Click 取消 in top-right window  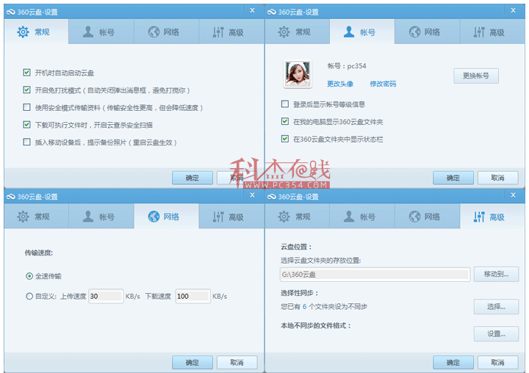(x=498, y=178)
